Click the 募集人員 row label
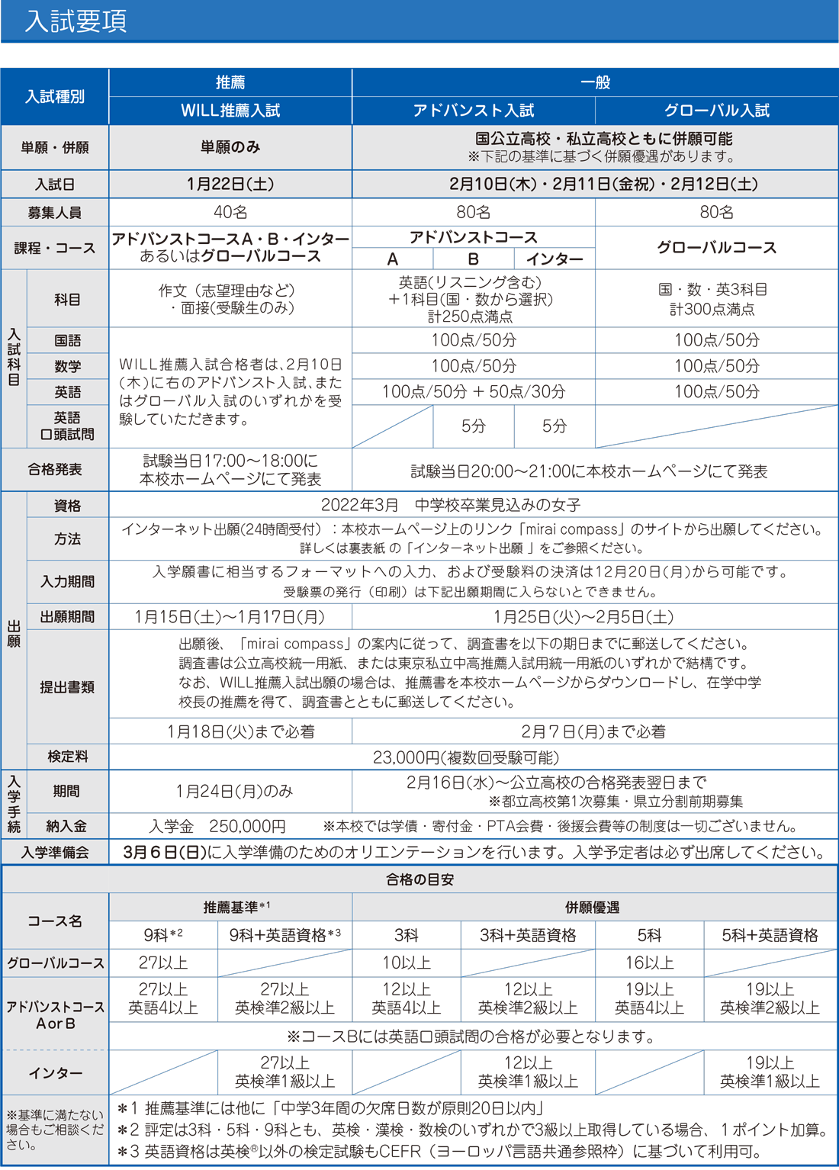839x1170 pixels. 55,213
